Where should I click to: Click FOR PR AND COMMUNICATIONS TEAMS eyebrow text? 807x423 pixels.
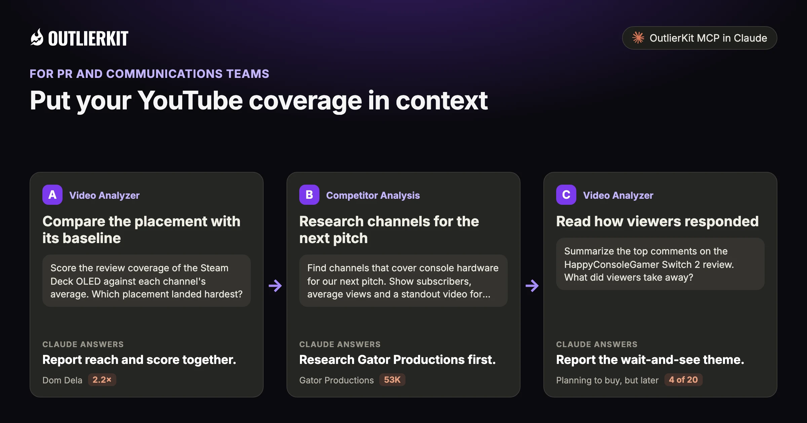(149, 74)
